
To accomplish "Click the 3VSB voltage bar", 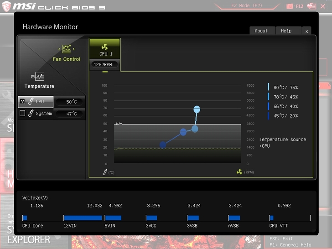I will (193, 218).
